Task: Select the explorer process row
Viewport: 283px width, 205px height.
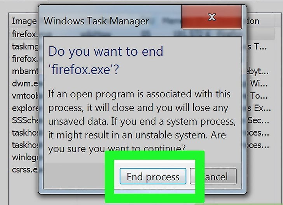Action: (25, 108)
